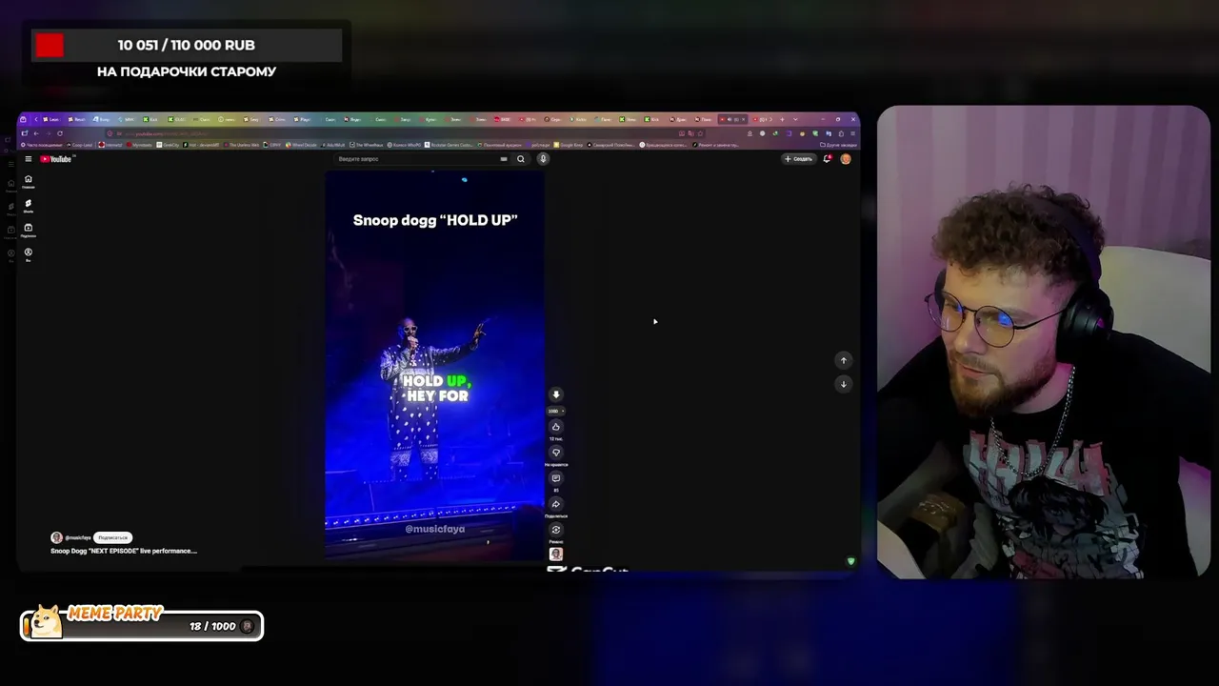This screenshot has width=1219, height=686.
Task: Bookmark page with star icon
Action: pyautogui.click(x=700, y=133)
